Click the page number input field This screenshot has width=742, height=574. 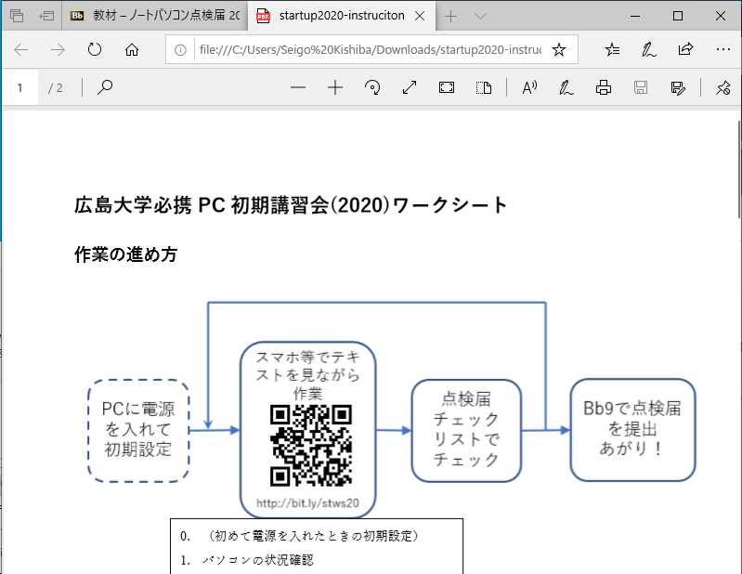tap(20, 88)
